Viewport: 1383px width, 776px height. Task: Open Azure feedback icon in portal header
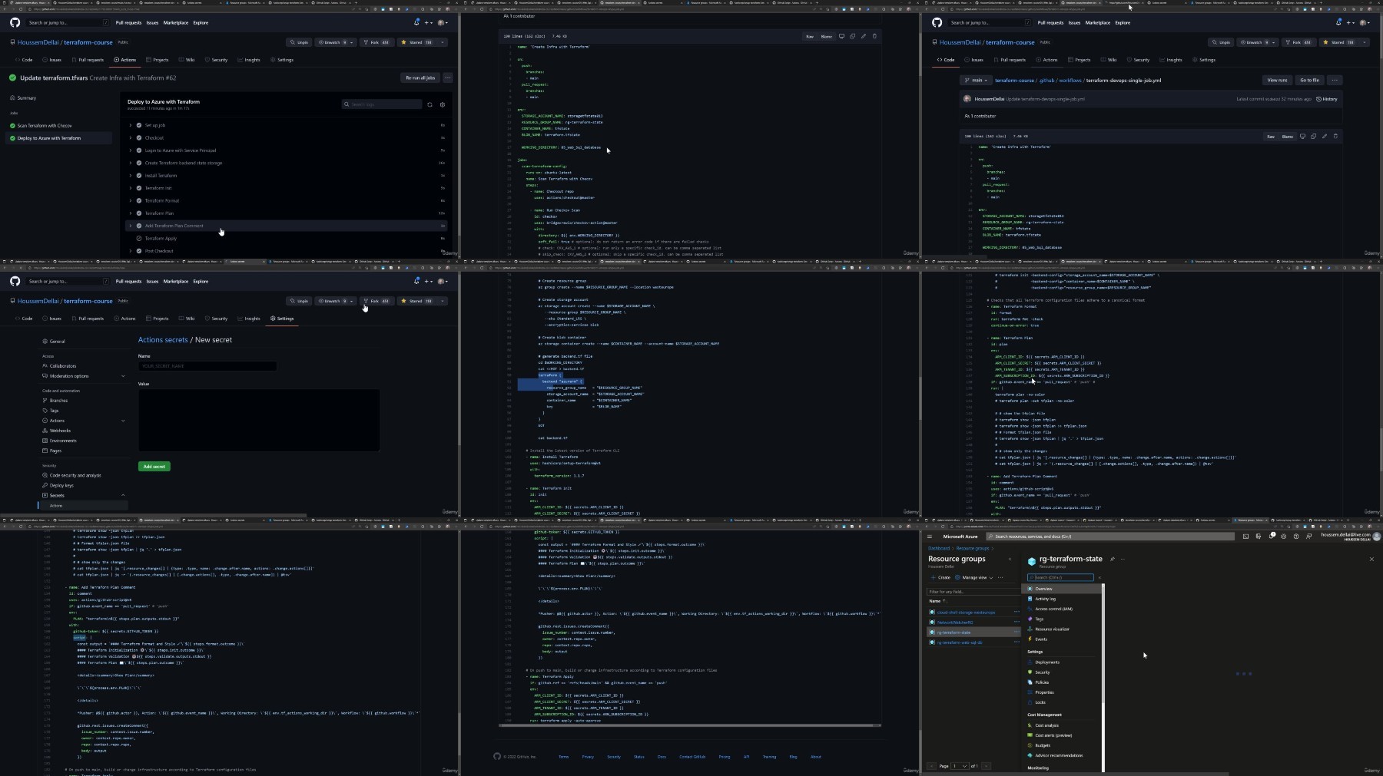(1308, 537)
